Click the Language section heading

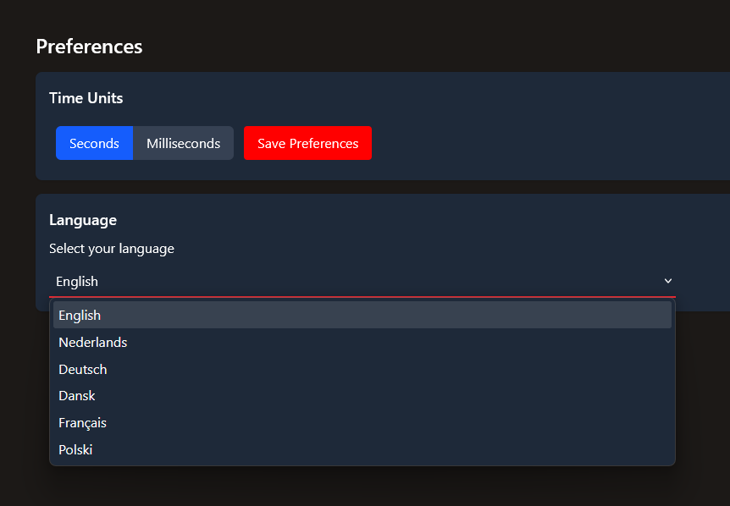[83, 220]
